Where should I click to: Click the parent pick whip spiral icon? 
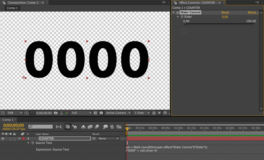(x=94, y=138)
